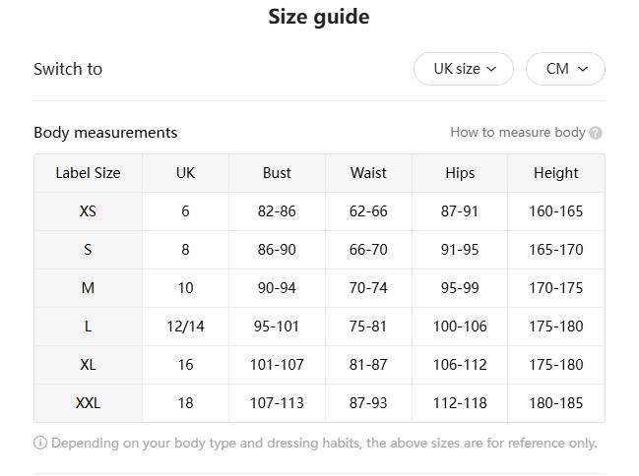Open the UK size dropdown
The height and width of the screenshot is (476, 639).
click(x=464, y=69)
